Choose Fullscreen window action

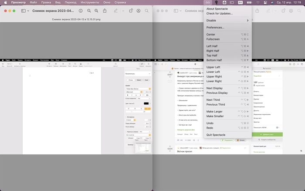pyautogui.click(x=227, y=39)
